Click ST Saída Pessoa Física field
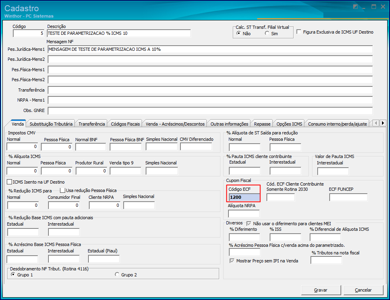Viewport: 390px width, 300px height. point(285,147)
